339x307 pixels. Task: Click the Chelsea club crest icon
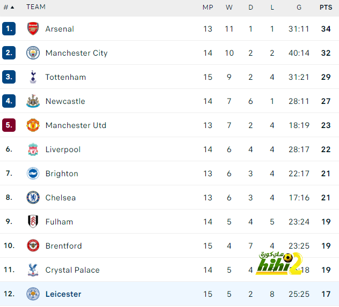pos(33,198)
